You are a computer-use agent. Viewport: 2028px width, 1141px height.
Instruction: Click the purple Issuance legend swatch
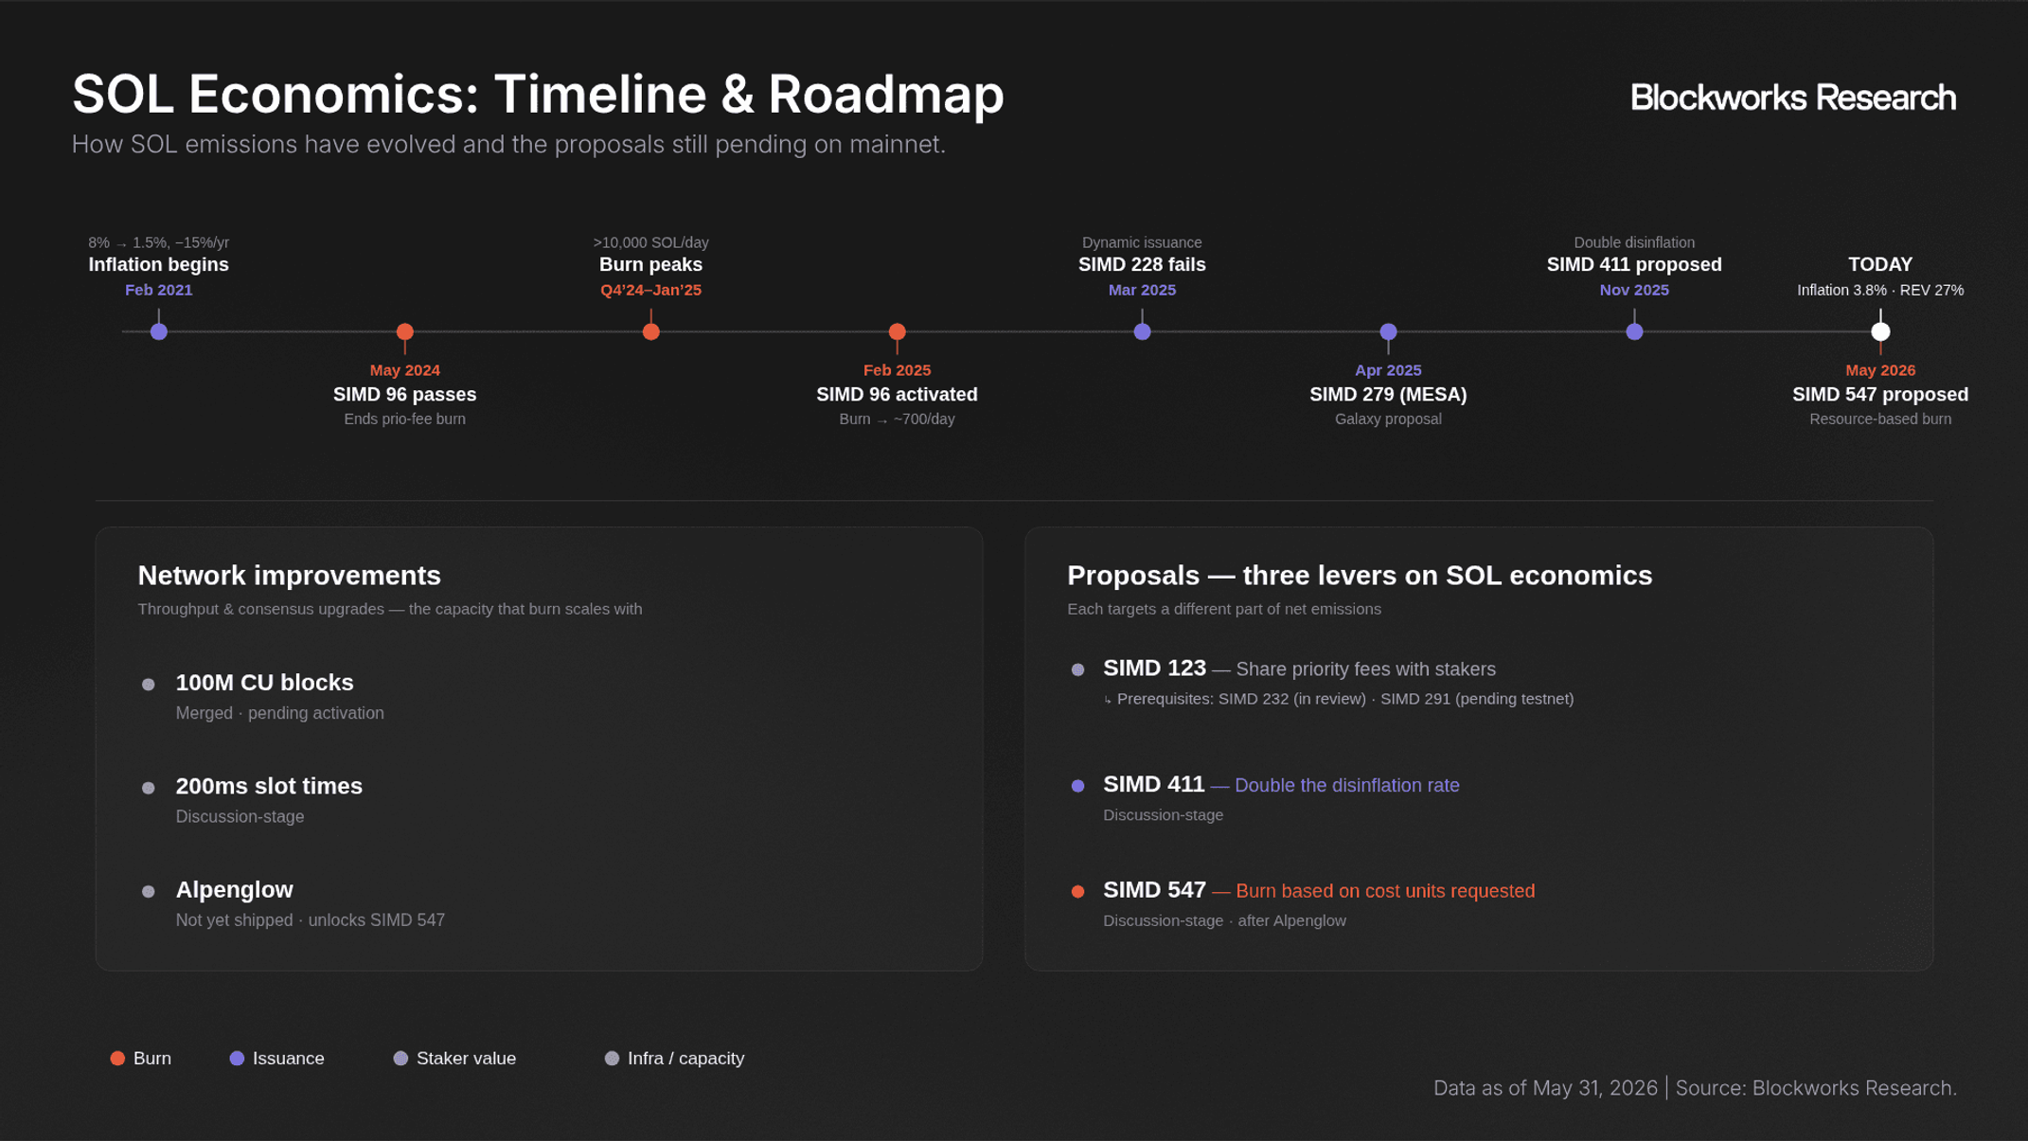pos(238,1059)
